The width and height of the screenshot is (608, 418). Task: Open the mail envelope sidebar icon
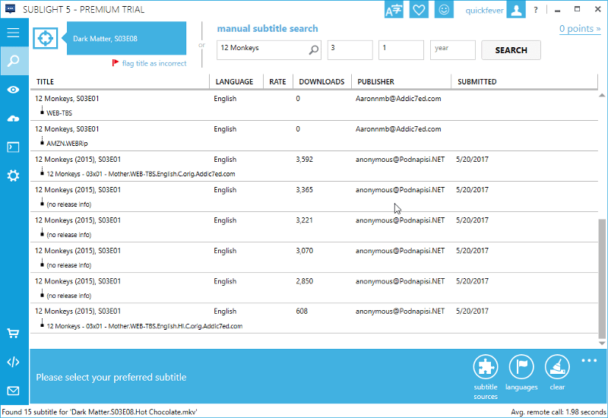point(13,391)
